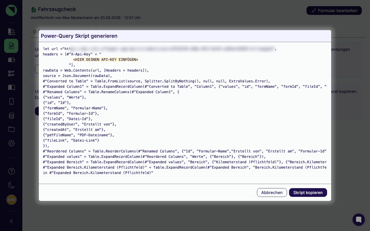
Task: Click the {"formName", "Formular-Name"} line
Action: (75, 108)
